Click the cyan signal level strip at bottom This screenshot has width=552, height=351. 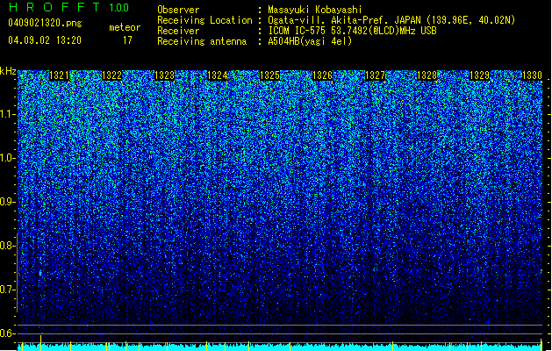[280, 347]
